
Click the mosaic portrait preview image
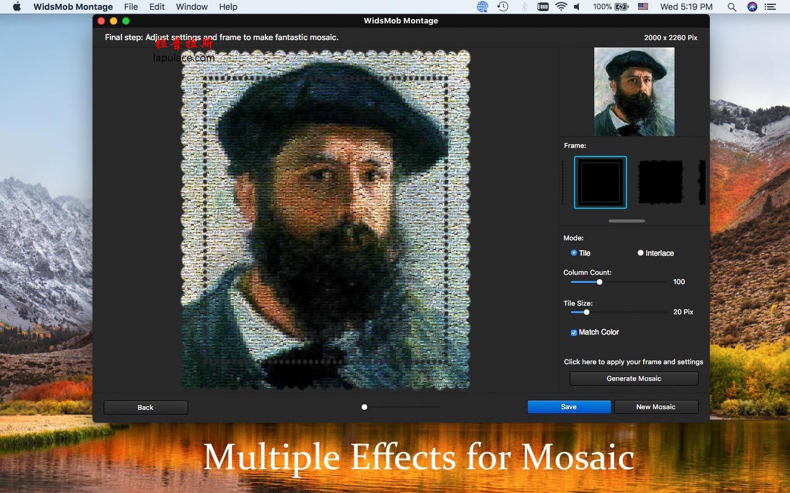point(325,220)
